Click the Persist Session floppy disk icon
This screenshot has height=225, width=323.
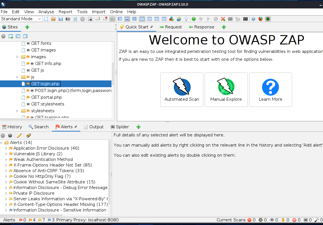click(61, 19)
